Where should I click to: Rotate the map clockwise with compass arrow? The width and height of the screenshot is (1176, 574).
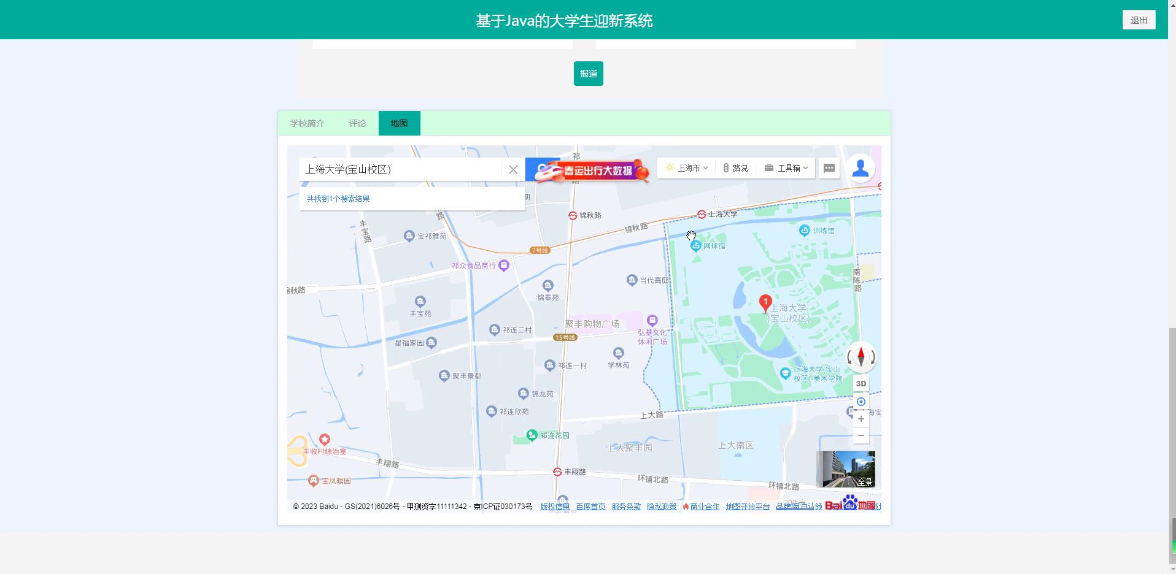(872, 357)
